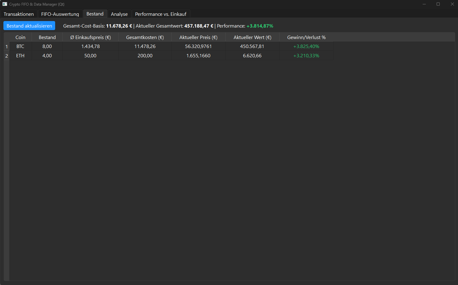The width and height of the screenshot is (458, 285).
Task: Select row 1 via its row number
Action: tap(6, 46)
